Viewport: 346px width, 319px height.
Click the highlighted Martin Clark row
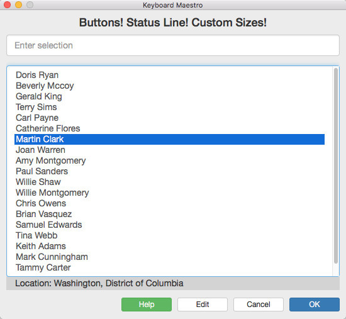click(x=169, y=139)
